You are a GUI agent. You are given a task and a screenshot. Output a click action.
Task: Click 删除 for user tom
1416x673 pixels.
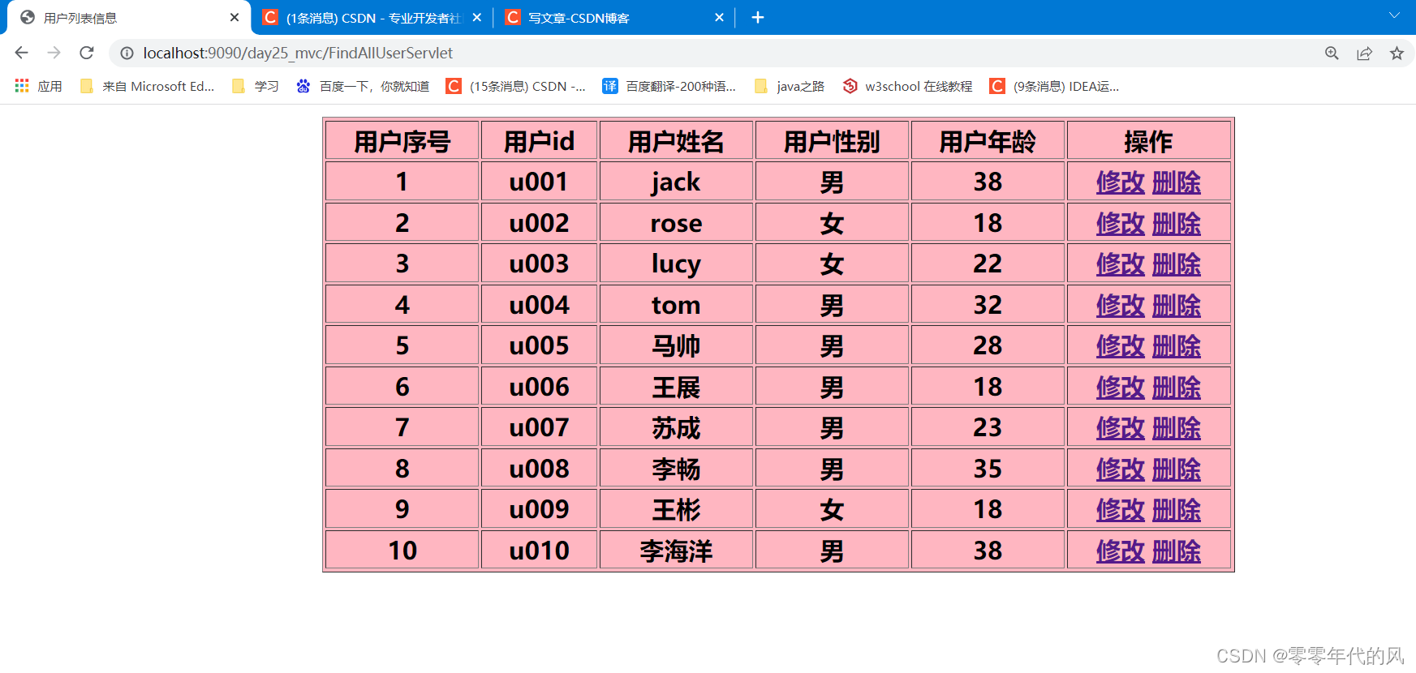pos(1176,305)
